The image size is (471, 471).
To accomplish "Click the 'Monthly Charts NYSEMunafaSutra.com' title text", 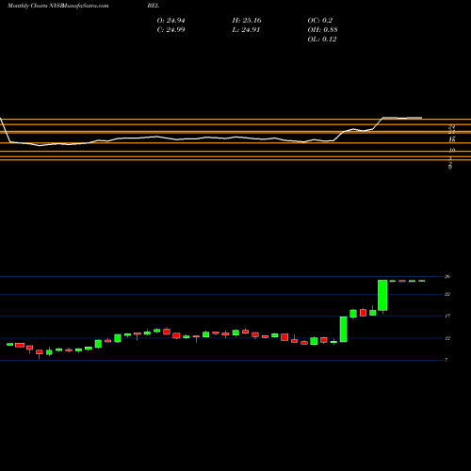I will (x=57, y=6).
